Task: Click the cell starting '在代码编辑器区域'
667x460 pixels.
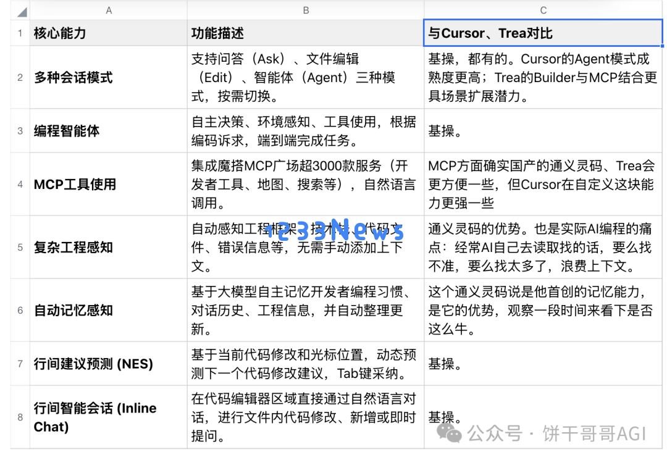Action: (306, 417)
